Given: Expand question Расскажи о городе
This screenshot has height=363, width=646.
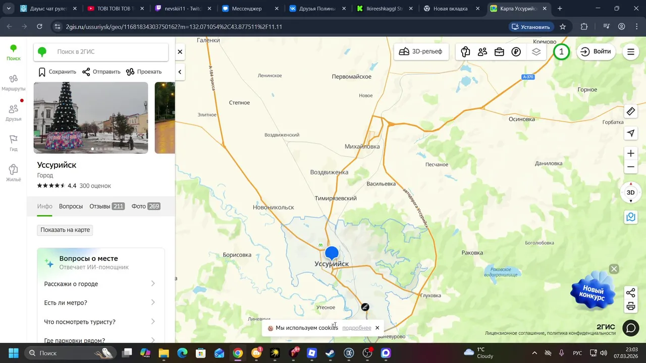Looking at the screenshot, I should (x=100, y=284).
